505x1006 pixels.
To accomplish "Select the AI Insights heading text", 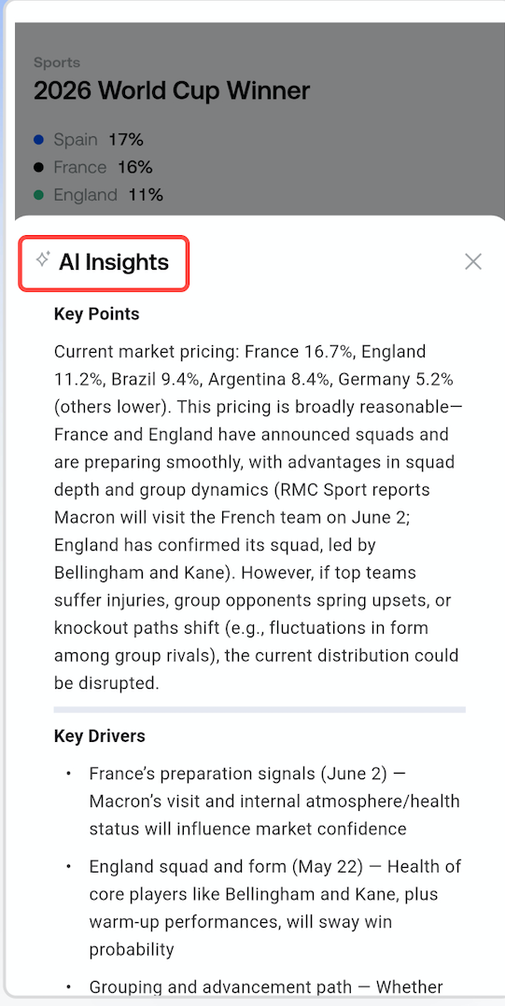I will tap(114, 262).
